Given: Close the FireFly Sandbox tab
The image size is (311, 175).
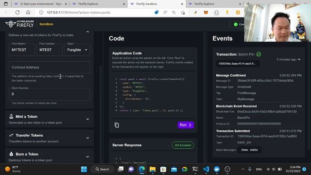Looking at the screenshot, I should [182, 4].
